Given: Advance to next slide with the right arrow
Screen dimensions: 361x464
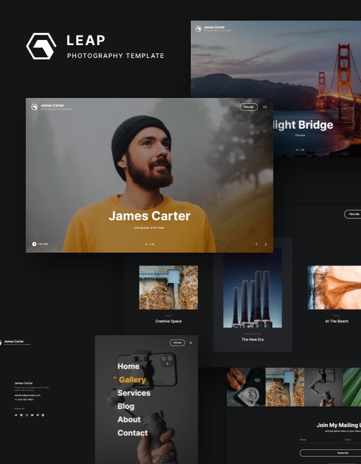Looking at the screenshot, I should point(266,244).
